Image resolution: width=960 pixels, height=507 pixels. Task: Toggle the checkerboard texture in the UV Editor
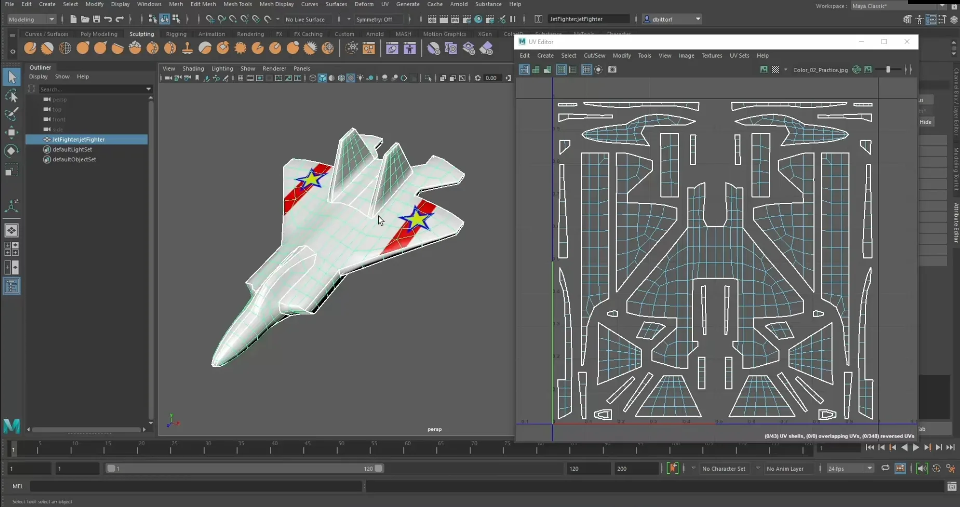tap(775, 70)
